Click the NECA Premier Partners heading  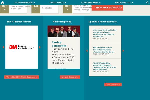pyautogui.click(x=19, y=22)
